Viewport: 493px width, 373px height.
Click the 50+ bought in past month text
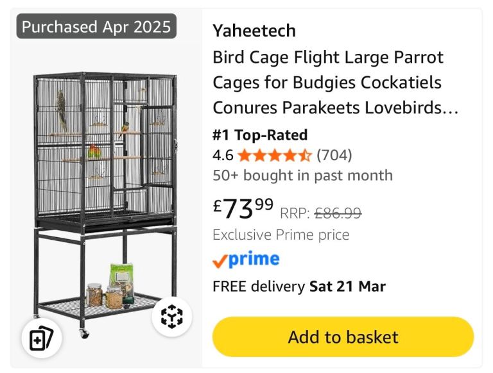point(302,176)
